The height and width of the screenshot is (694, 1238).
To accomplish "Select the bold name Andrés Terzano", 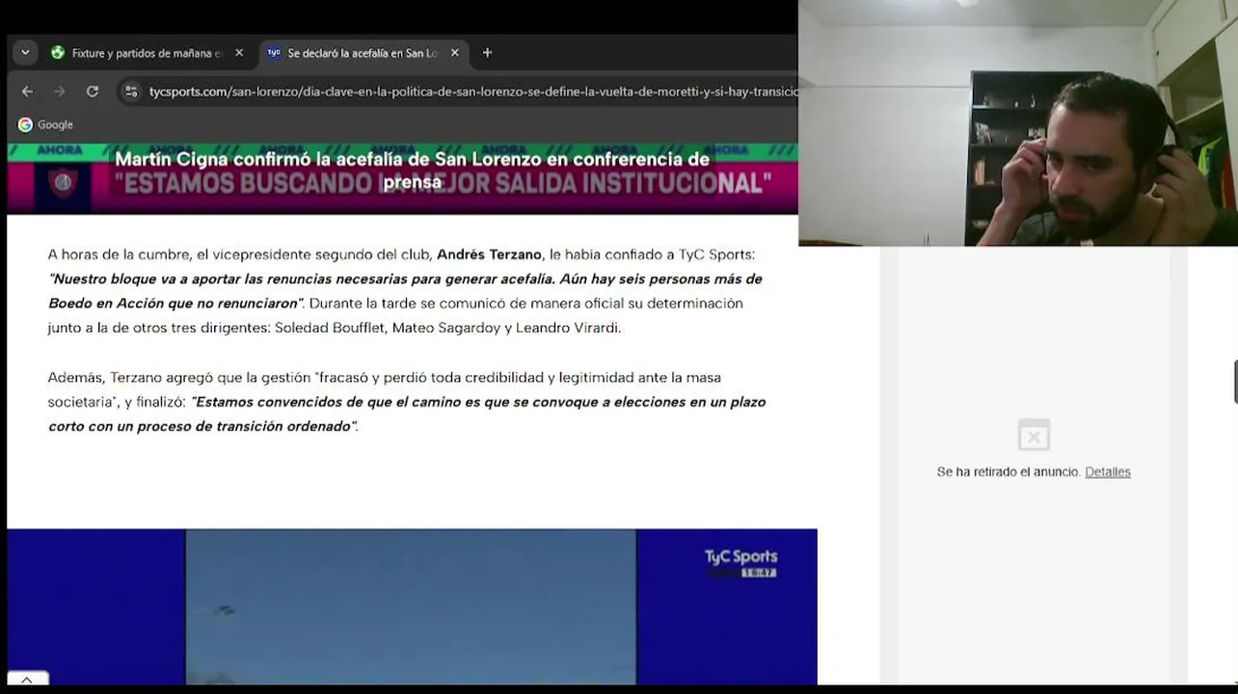I will point(489,254).
